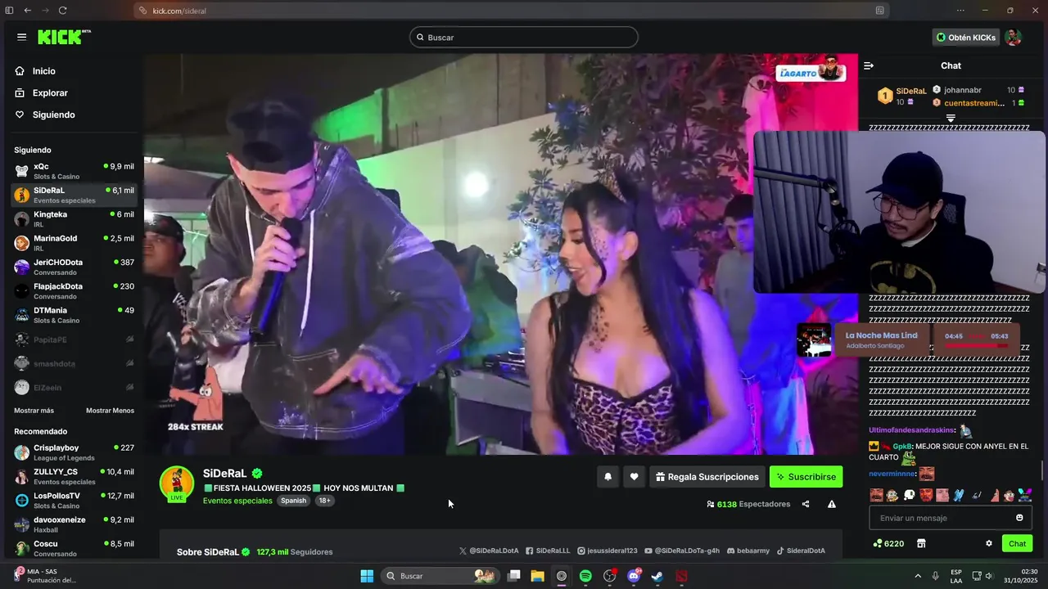Image resolution: width=1048 pixels, height=589 pixels.
Task: Click the Obtén KICKs button
Action: 965,38
